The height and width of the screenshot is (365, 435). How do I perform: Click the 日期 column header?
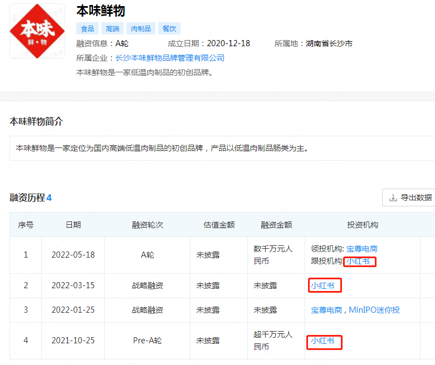point(73,225)
